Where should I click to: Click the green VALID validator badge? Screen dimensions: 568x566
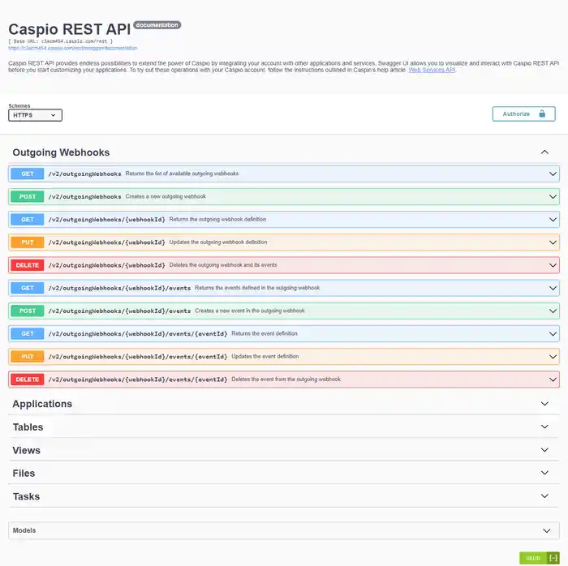540,558
